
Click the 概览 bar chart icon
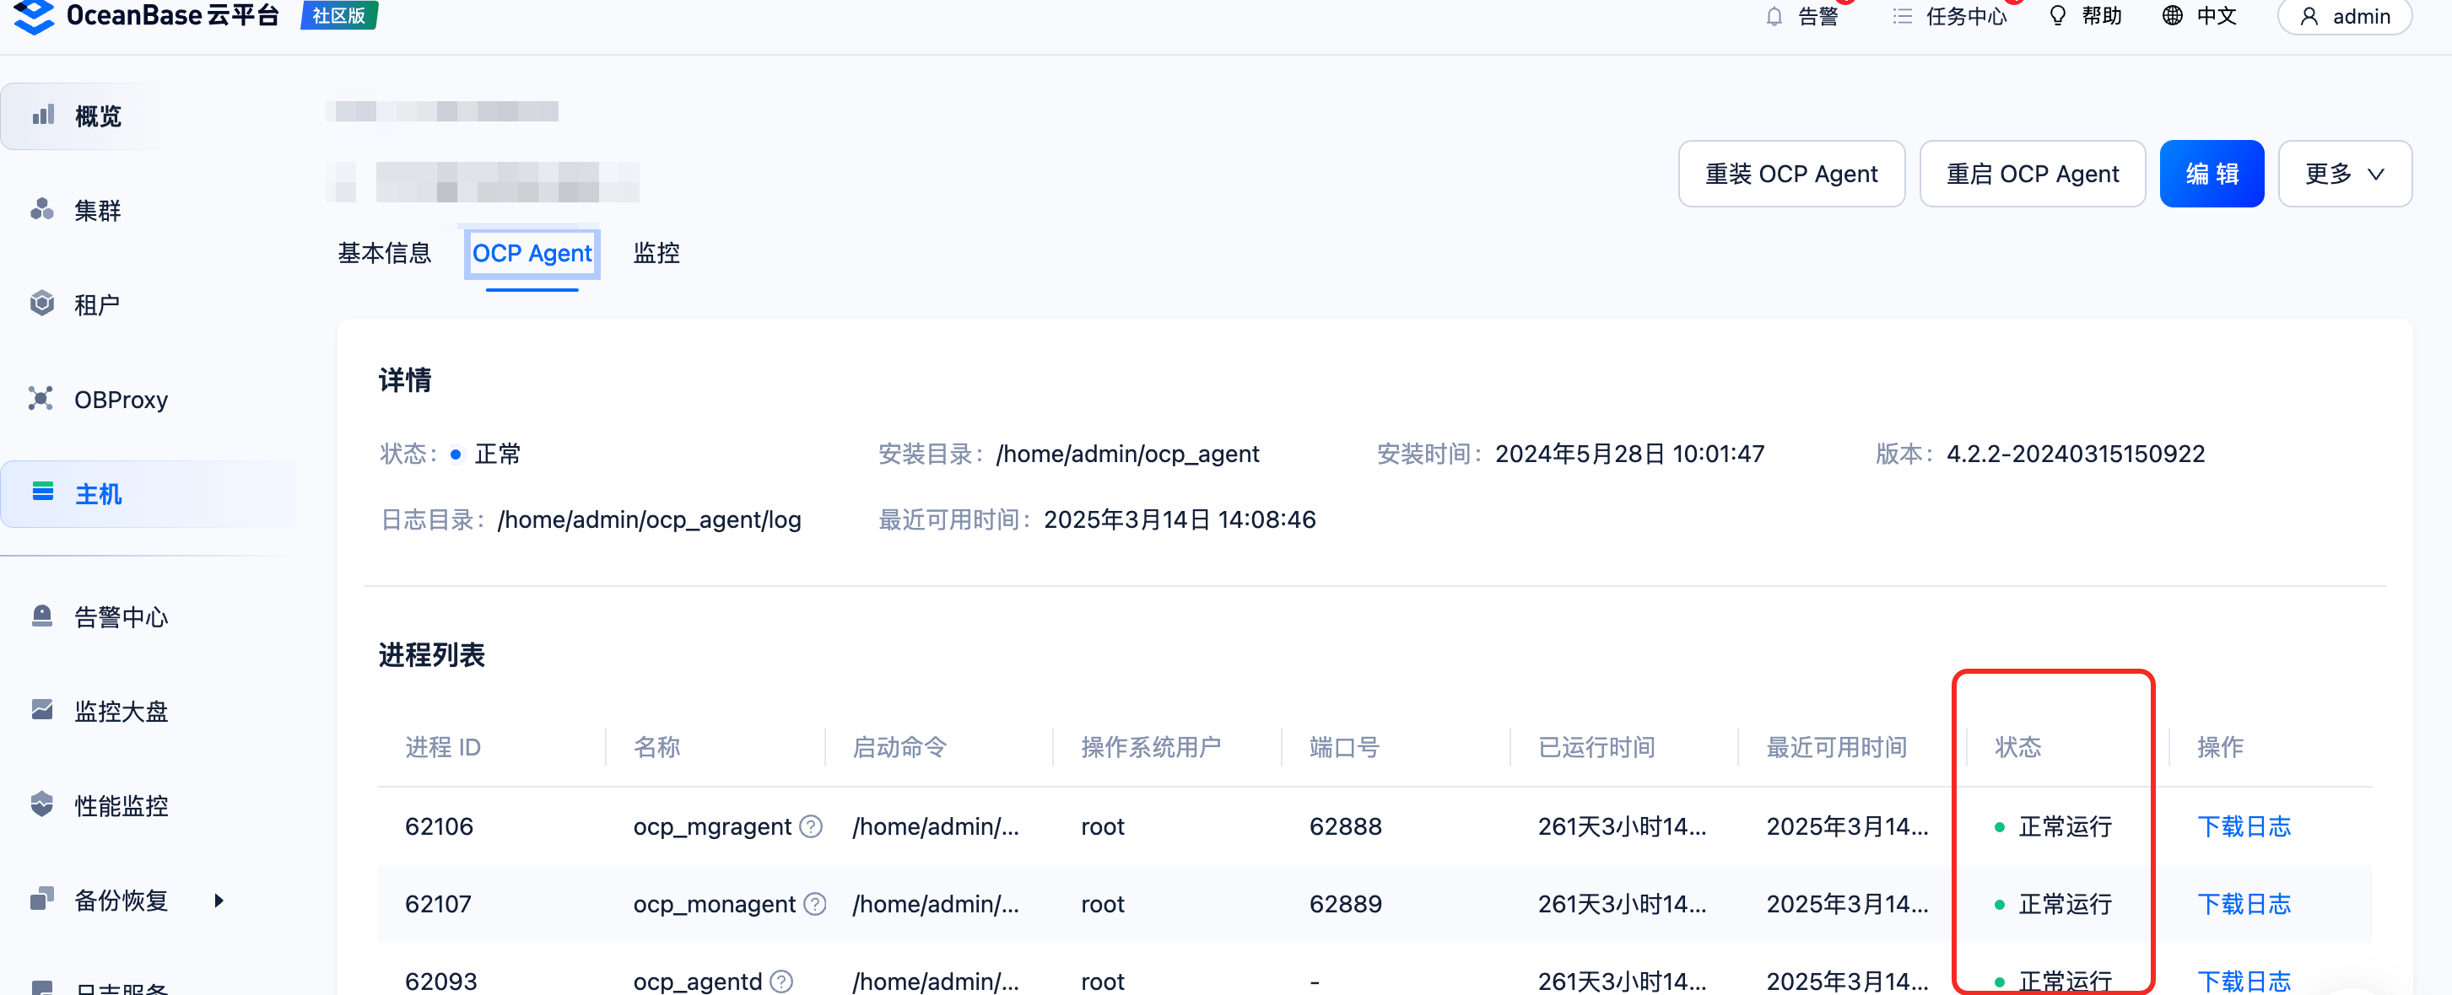pos(43,116)
